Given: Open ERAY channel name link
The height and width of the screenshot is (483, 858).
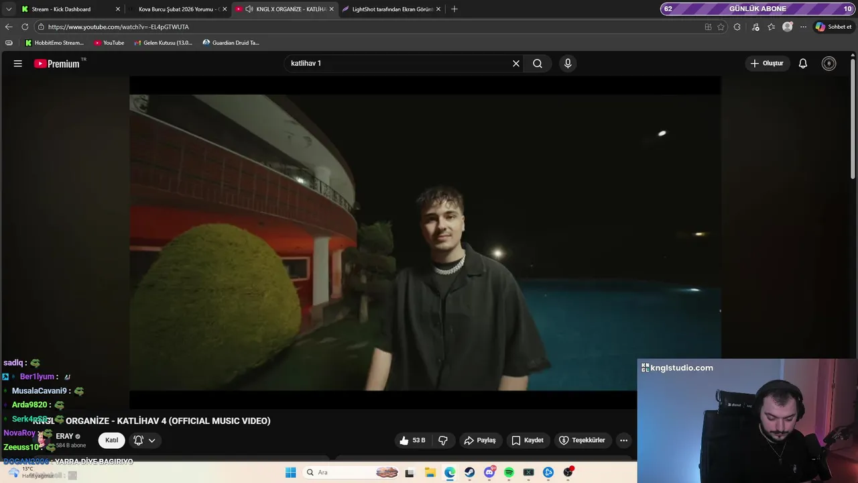Looking at the screenshot, I should (x=65, y=436).
